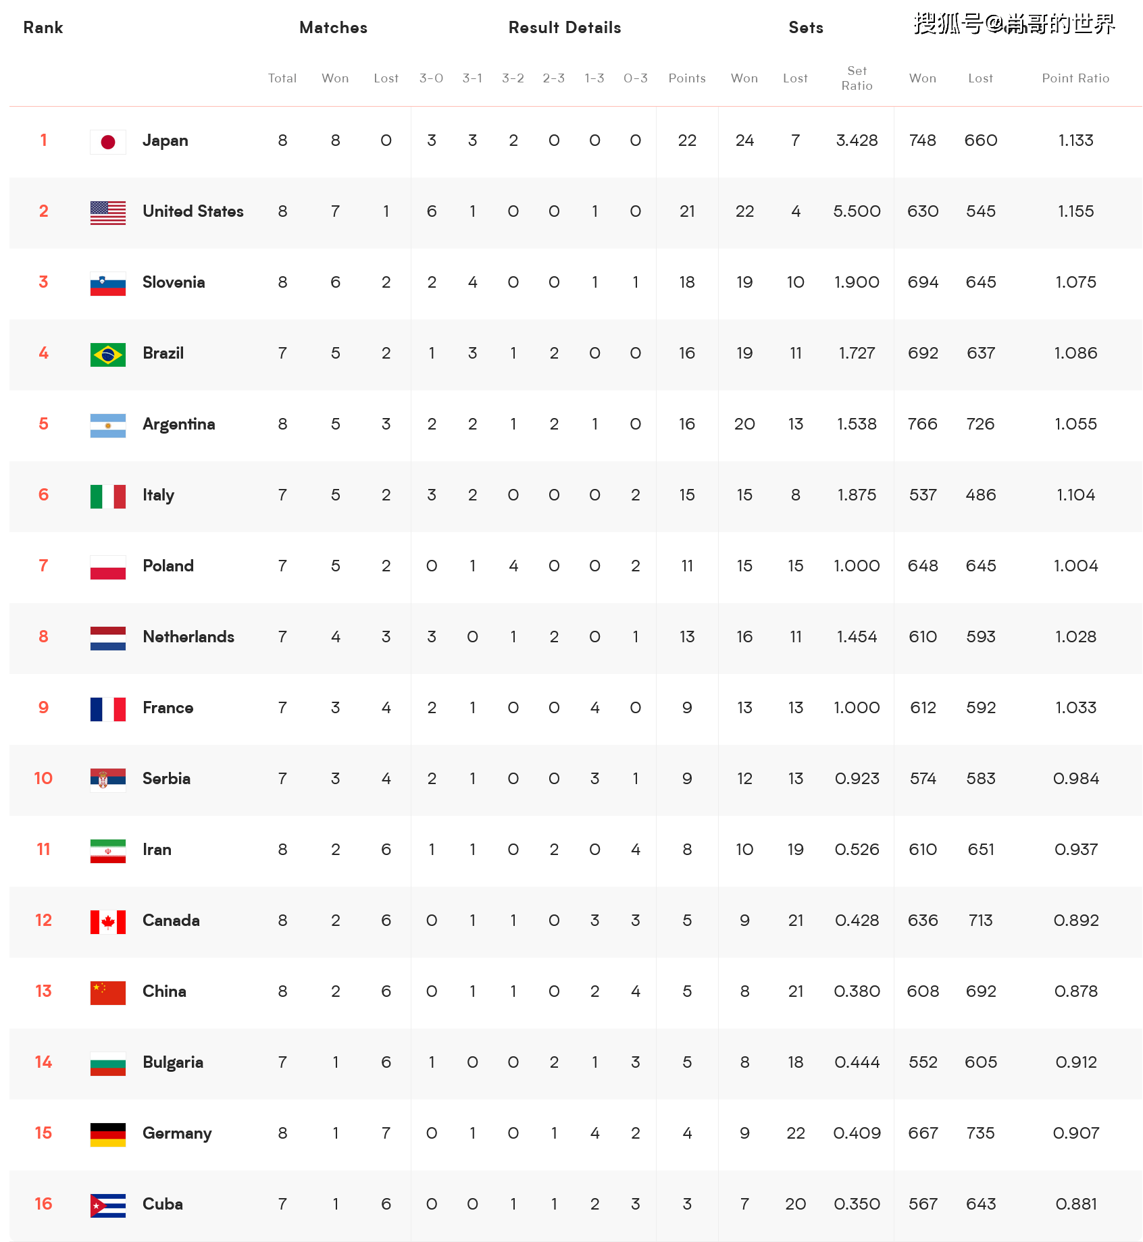The width and height of the screenshot is (1143, 1242).
Task: Select the Netherlands team name
Action: (x=188, y=637)
